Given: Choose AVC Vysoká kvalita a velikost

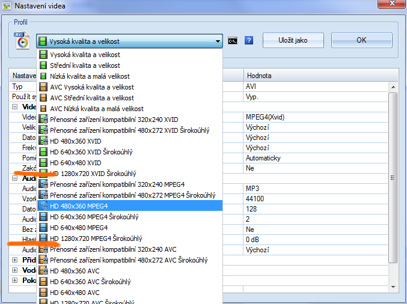Looking at the screenshot, I should [x=130, y=87].
